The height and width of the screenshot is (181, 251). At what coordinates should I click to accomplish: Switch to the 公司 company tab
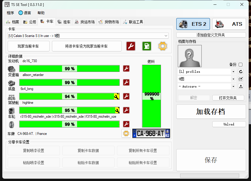coord(30,22)
